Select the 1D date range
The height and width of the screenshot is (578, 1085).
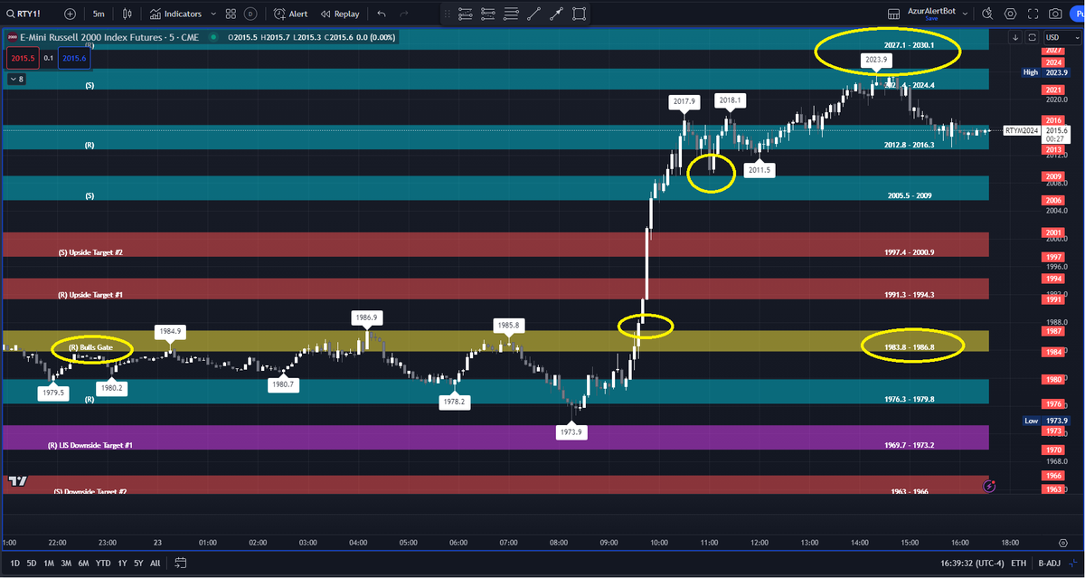pos(14,563)
